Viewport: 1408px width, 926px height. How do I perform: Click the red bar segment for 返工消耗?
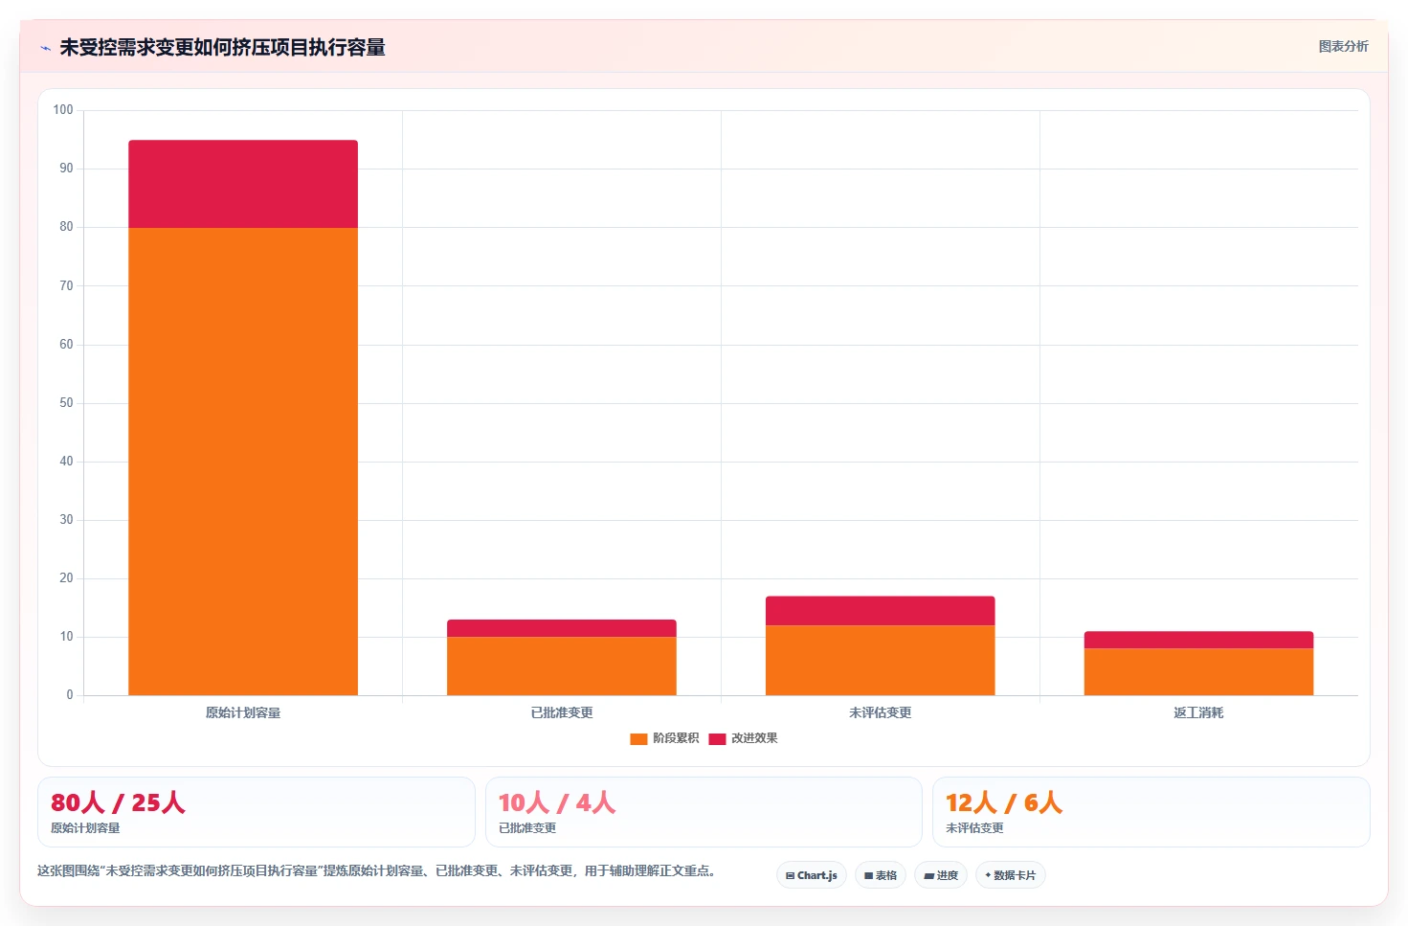click(x=1198, y=640)
